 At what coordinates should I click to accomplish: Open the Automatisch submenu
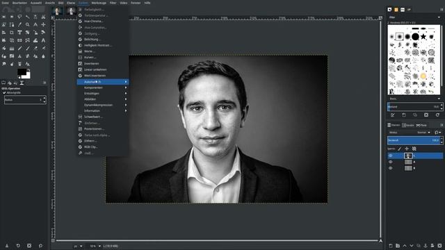103,82
